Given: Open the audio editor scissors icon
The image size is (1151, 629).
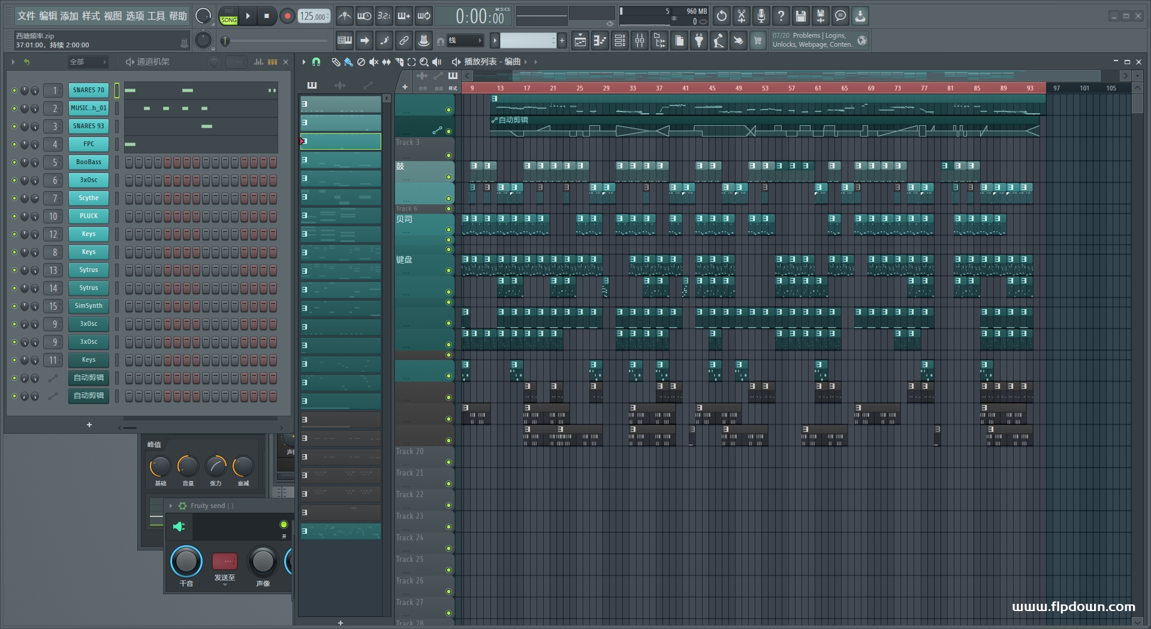Looking at the screenshot, I should click(742, 16).
